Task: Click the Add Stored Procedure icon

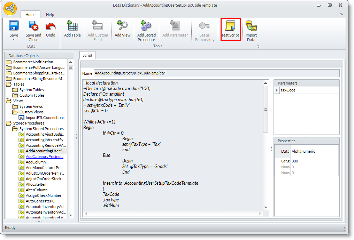Action: click(x=146, y=26)
